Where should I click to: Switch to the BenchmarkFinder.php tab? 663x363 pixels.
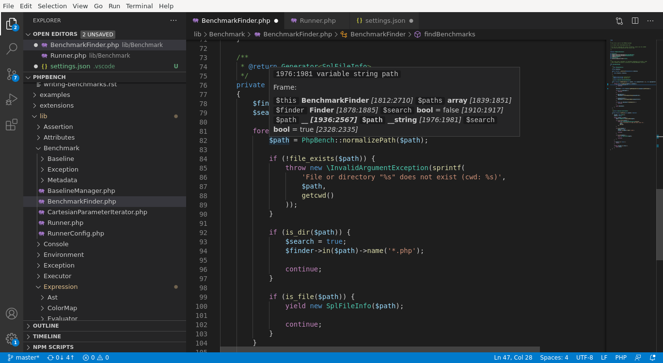(x=236, y=21)
